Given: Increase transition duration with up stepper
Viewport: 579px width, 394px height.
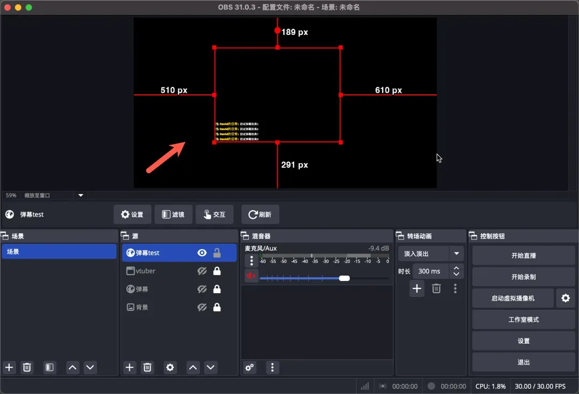Looking at the screenshot, I should tap(456, 268).
